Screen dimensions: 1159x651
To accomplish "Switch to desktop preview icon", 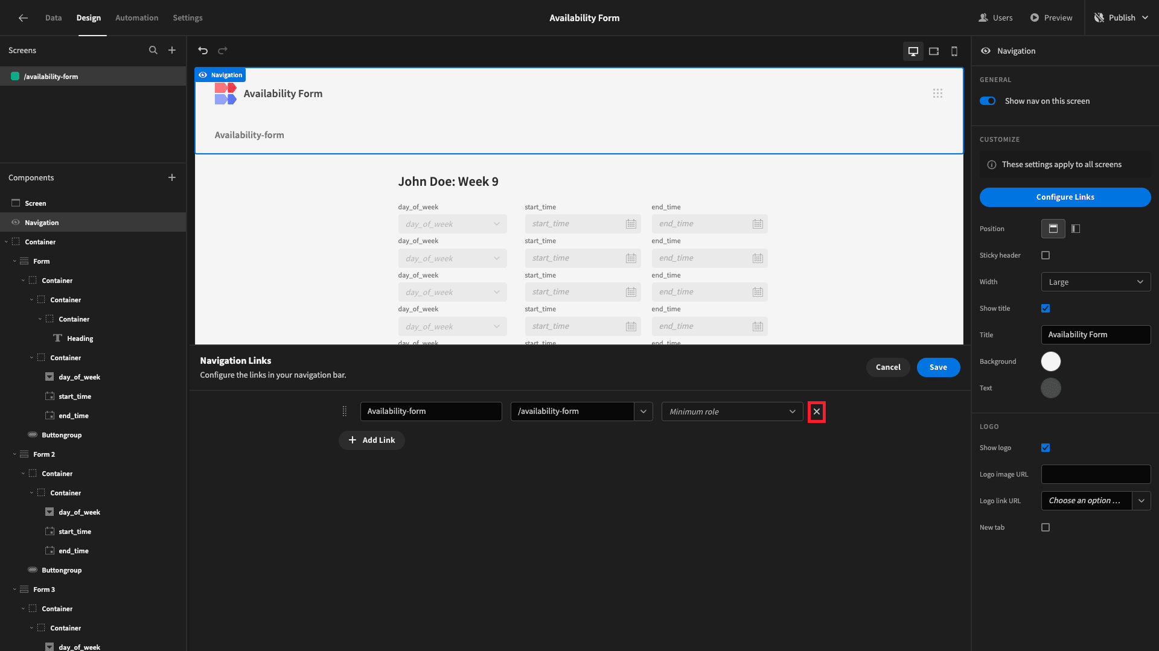I will coord(913,51).
